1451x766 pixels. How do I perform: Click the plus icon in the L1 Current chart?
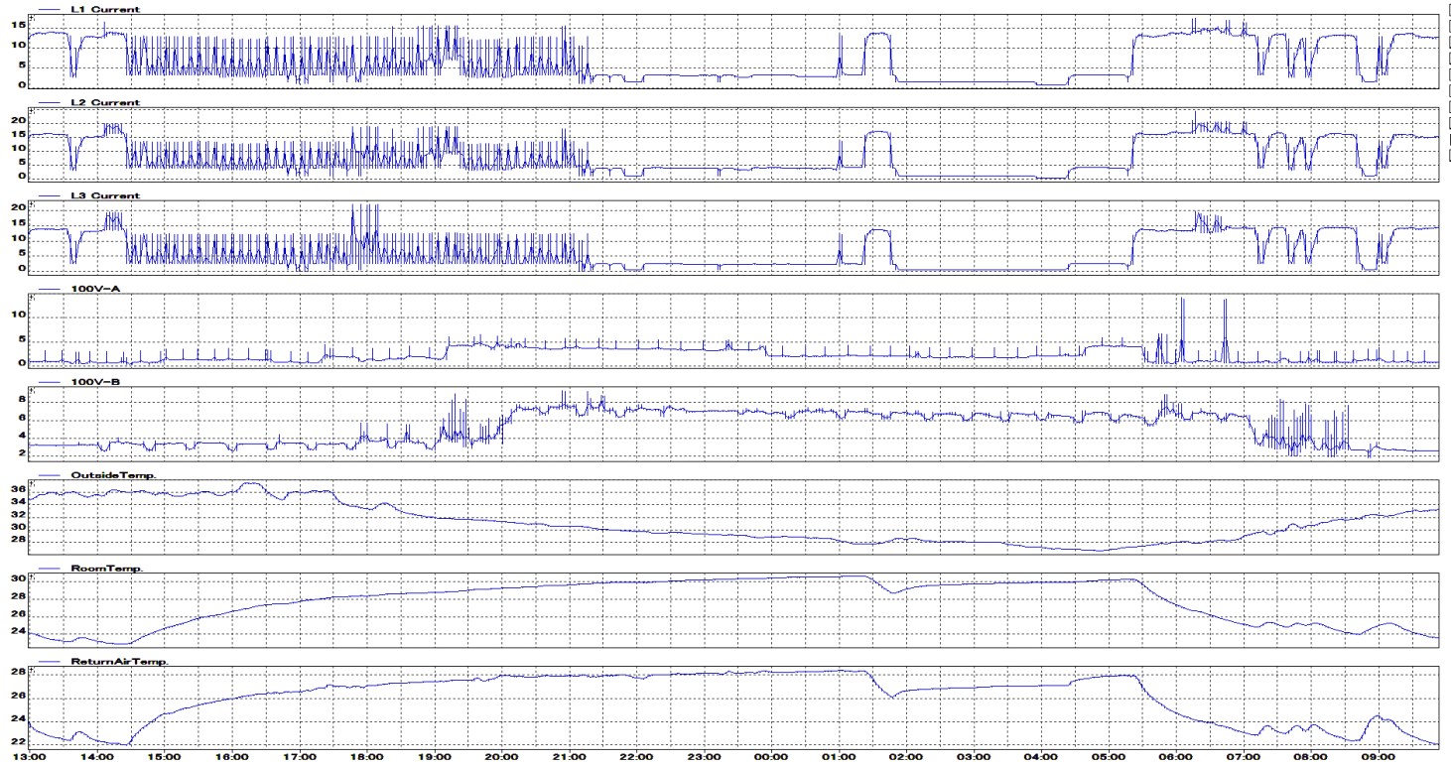tap(32, 19)
